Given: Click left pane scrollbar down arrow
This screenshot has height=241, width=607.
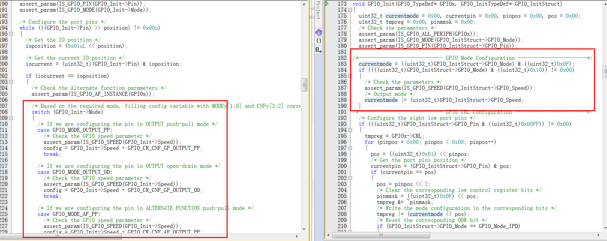Looking at the screenshot, I should coord(304,229).
